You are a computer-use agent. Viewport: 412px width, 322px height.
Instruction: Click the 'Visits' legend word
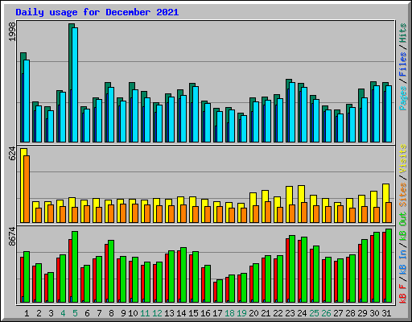(403, 159)
